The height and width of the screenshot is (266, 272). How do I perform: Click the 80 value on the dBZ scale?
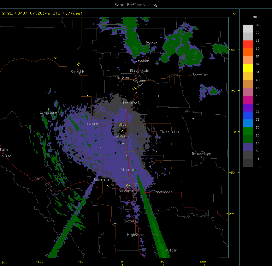tap(257, 25)
